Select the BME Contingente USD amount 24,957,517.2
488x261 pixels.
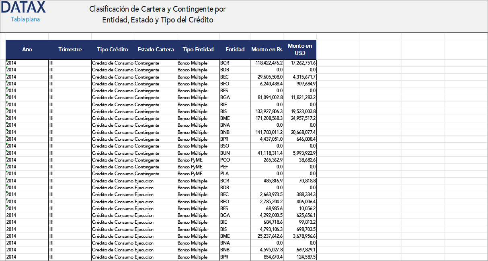pos(300,118)
